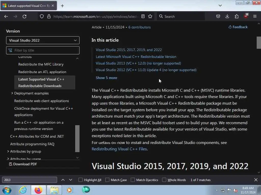Bookmark this page with the star
This screenshot has height=195, width=261.
click(150, 17)
